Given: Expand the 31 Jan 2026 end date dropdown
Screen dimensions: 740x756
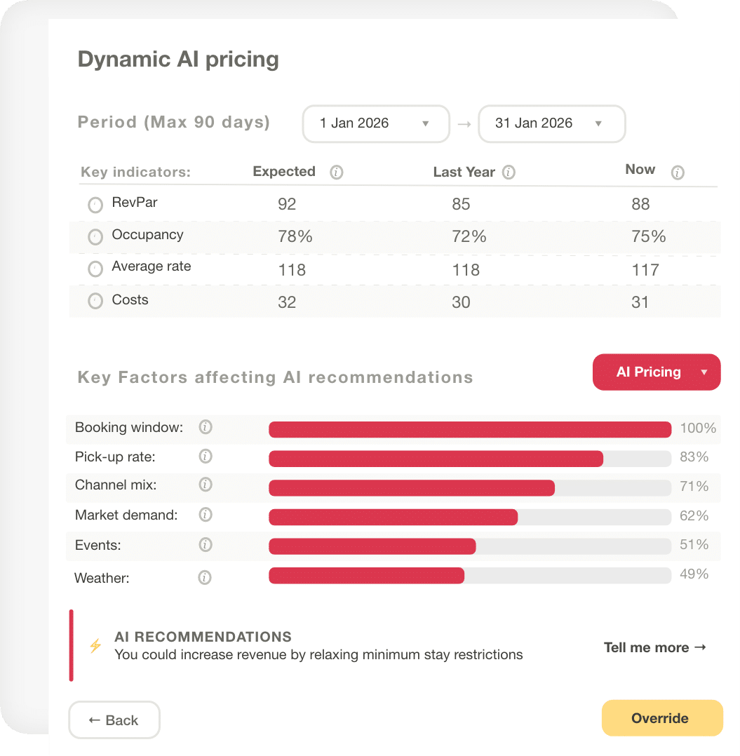Looking at the screenshot, I should tap(552, 124).
